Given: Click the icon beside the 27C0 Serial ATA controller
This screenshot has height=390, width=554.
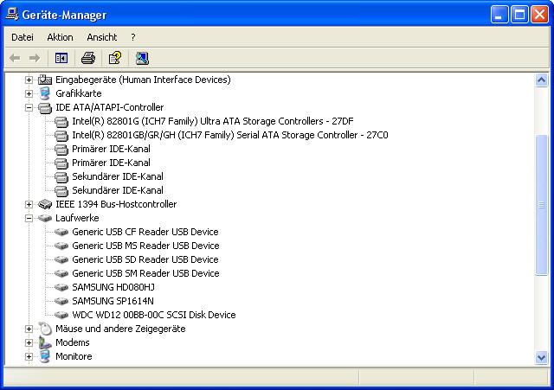Looking at the screenshot, I should coord(61,136).
